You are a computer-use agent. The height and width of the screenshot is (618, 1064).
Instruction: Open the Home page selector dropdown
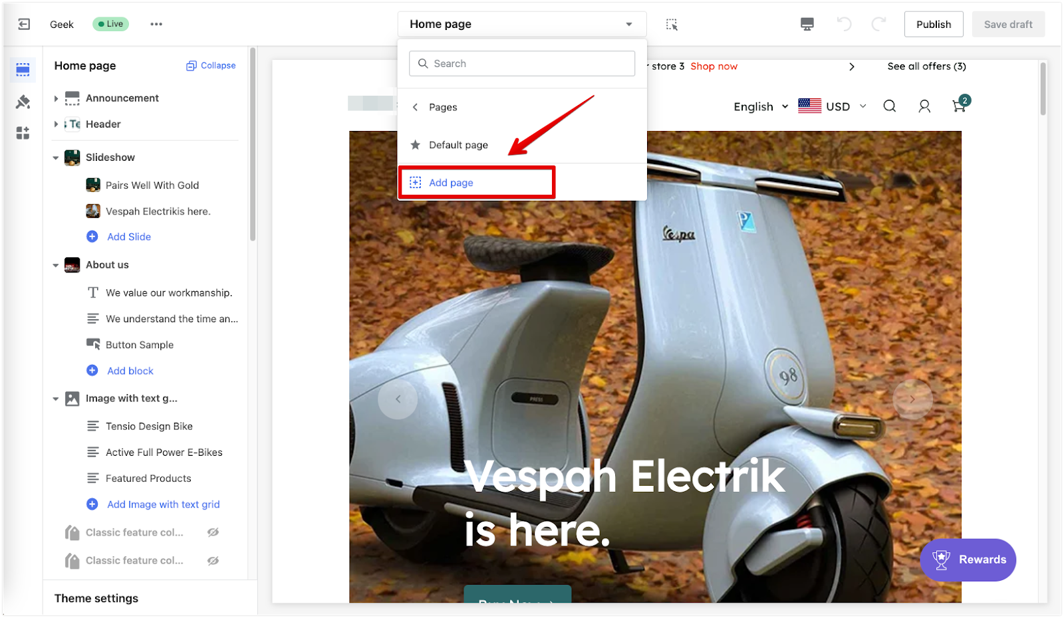tap(522, 24)
